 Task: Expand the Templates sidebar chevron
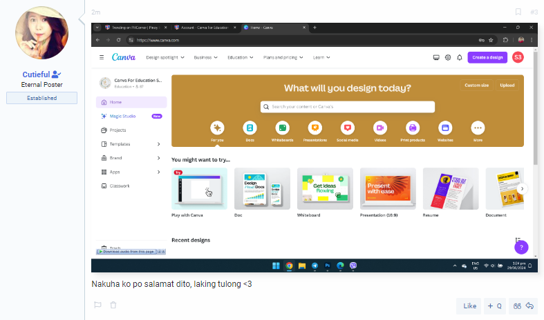click(158, 144)
